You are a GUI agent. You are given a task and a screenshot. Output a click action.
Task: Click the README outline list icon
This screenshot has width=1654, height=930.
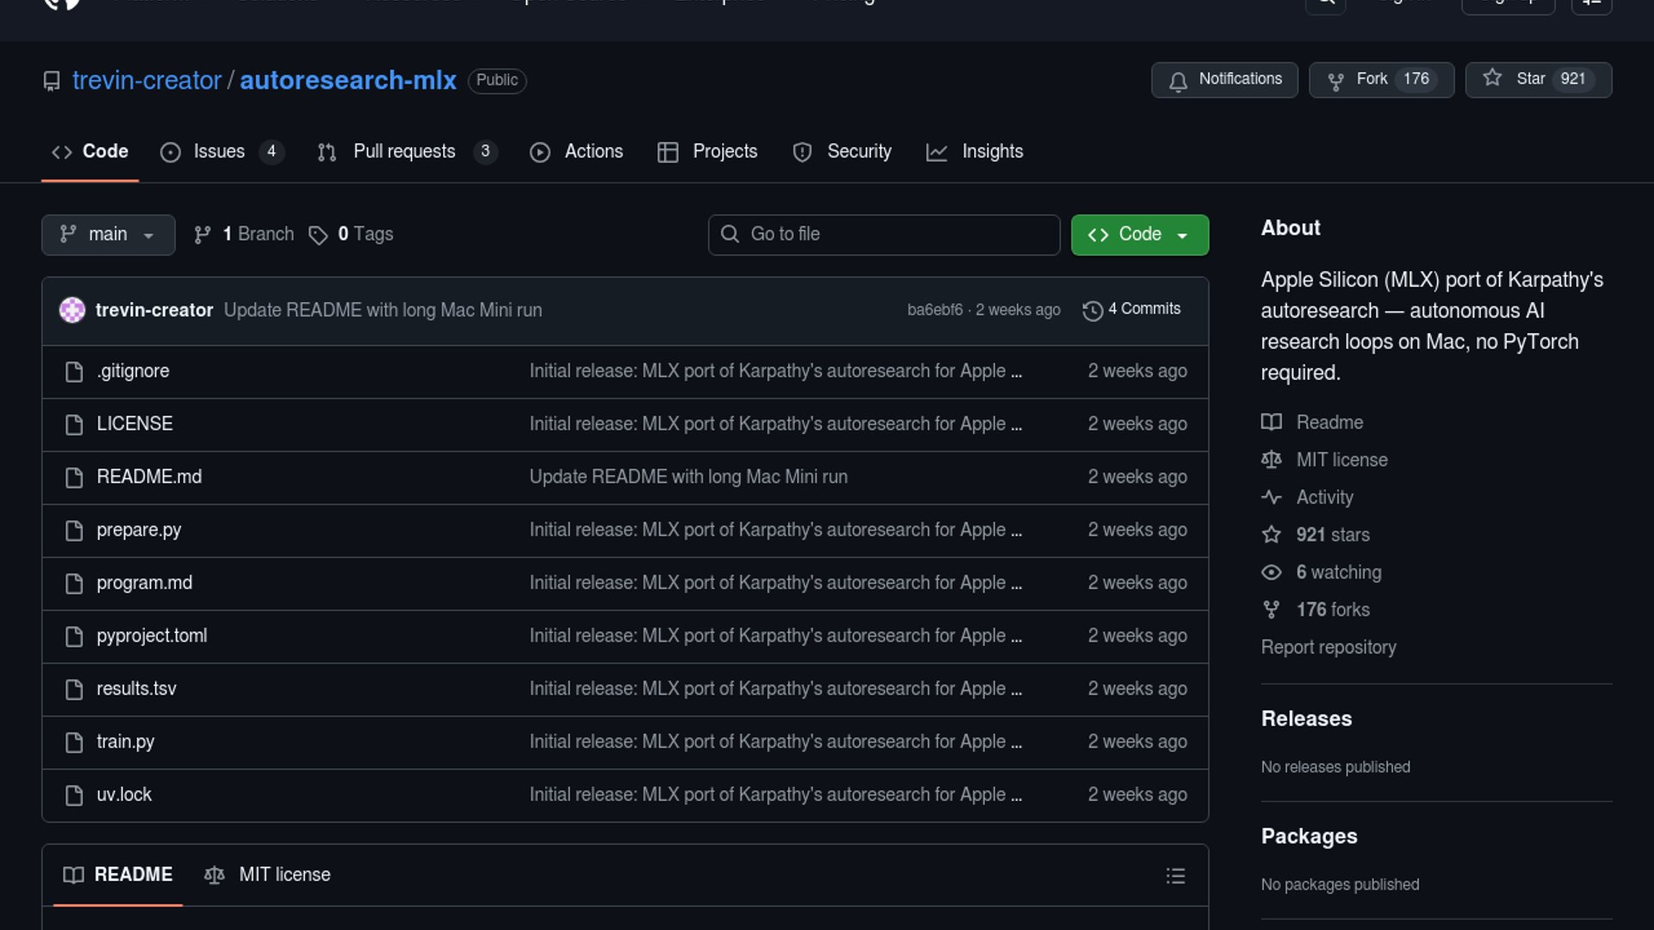click(x=1175, y=876)
